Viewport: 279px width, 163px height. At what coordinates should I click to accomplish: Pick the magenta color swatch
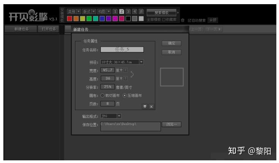tap(115, 19)
